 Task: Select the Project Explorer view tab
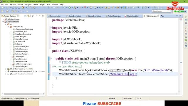10,16
